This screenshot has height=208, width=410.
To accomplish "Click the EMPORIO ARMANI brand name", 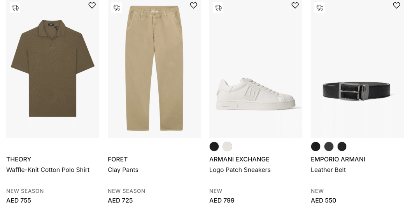I will pos(338,159).
